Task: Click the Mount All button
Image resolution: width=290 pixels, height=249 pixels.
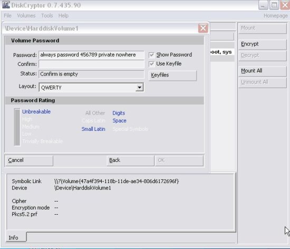Action: pos(263,71)
